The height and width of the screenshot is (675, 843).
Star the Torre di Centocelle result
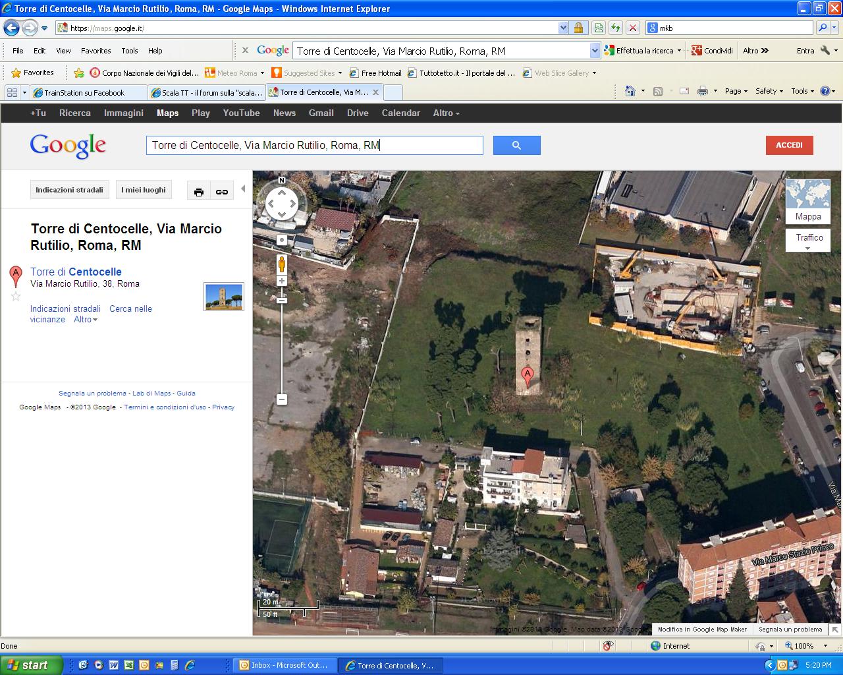point(16,297)
